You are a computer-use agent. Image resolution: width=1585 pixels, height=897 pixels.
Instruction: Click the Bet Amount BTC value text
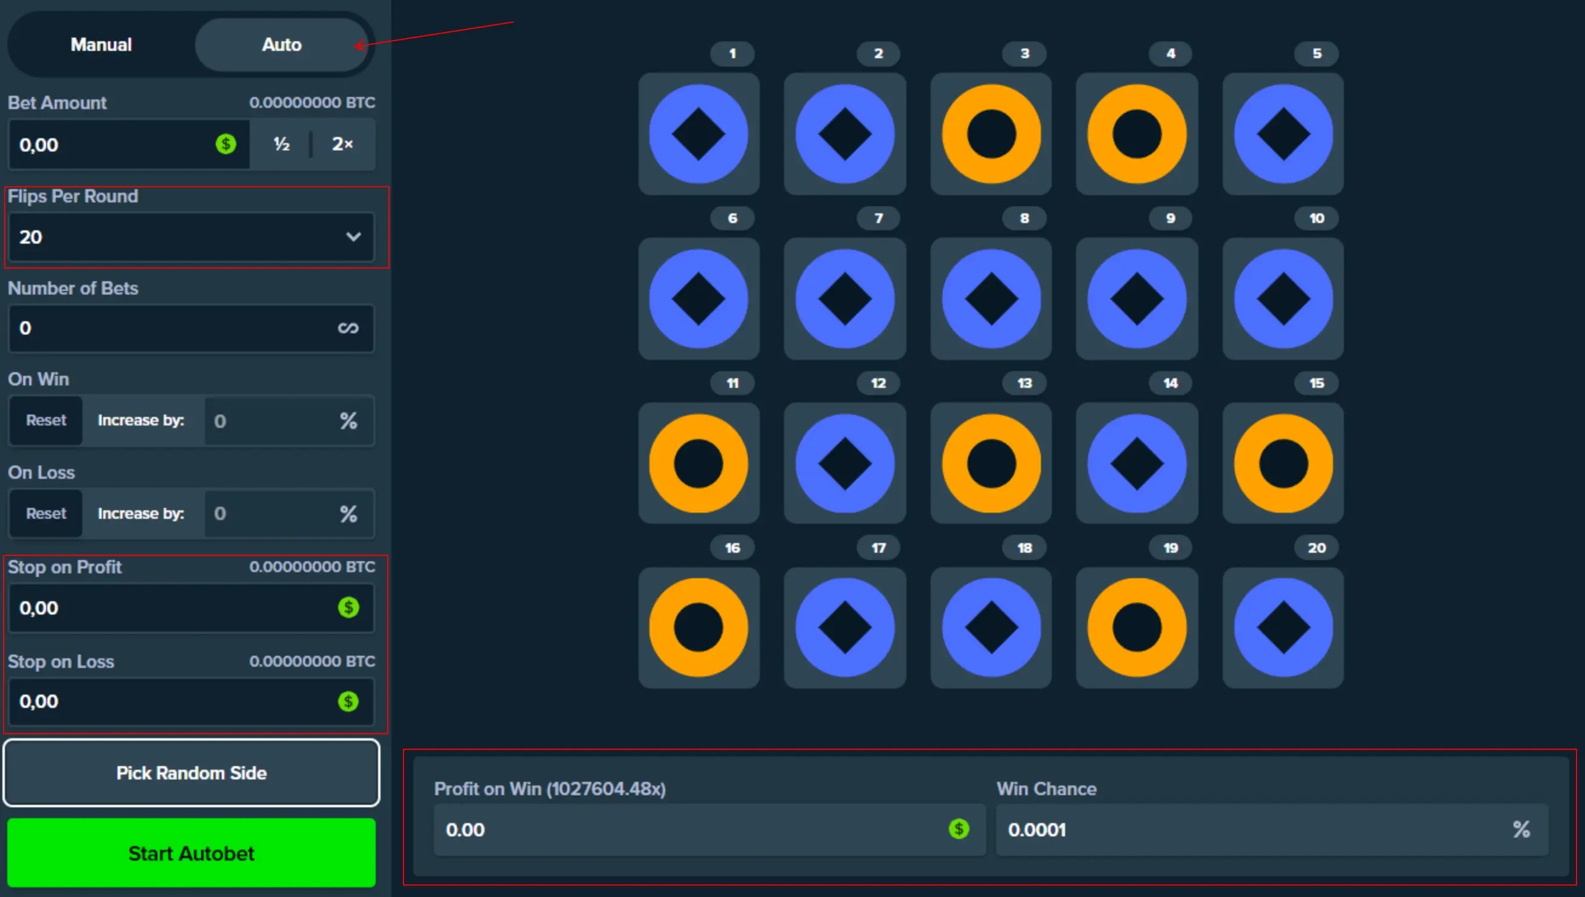312,102
